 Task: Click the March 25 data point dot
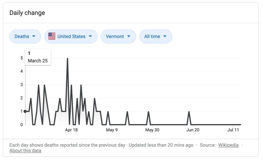coord(25,111)
